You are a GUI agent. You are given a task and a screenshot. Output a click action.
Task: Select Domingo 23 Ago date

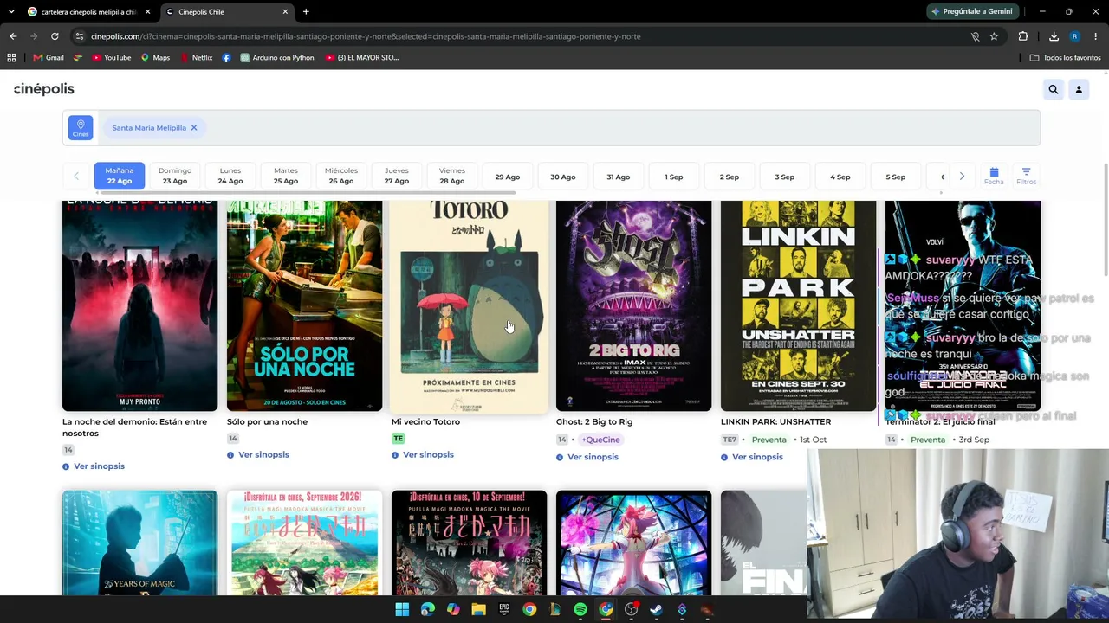(175, 176)
